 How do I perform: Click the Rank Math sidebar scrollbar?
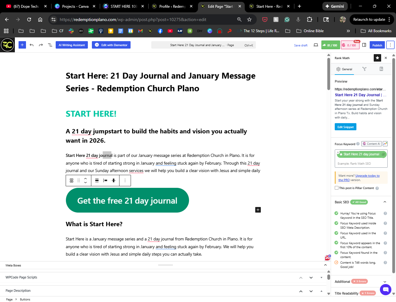pyautogui.click(x=394, y=164)
